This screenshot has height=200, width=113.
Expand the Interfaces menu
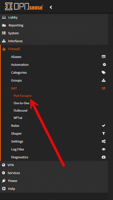(x=54, y=41)
